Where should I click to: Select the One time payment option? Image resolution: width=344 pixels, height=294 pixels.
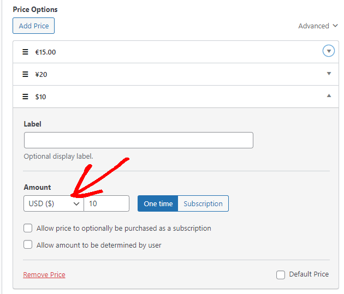158,203
